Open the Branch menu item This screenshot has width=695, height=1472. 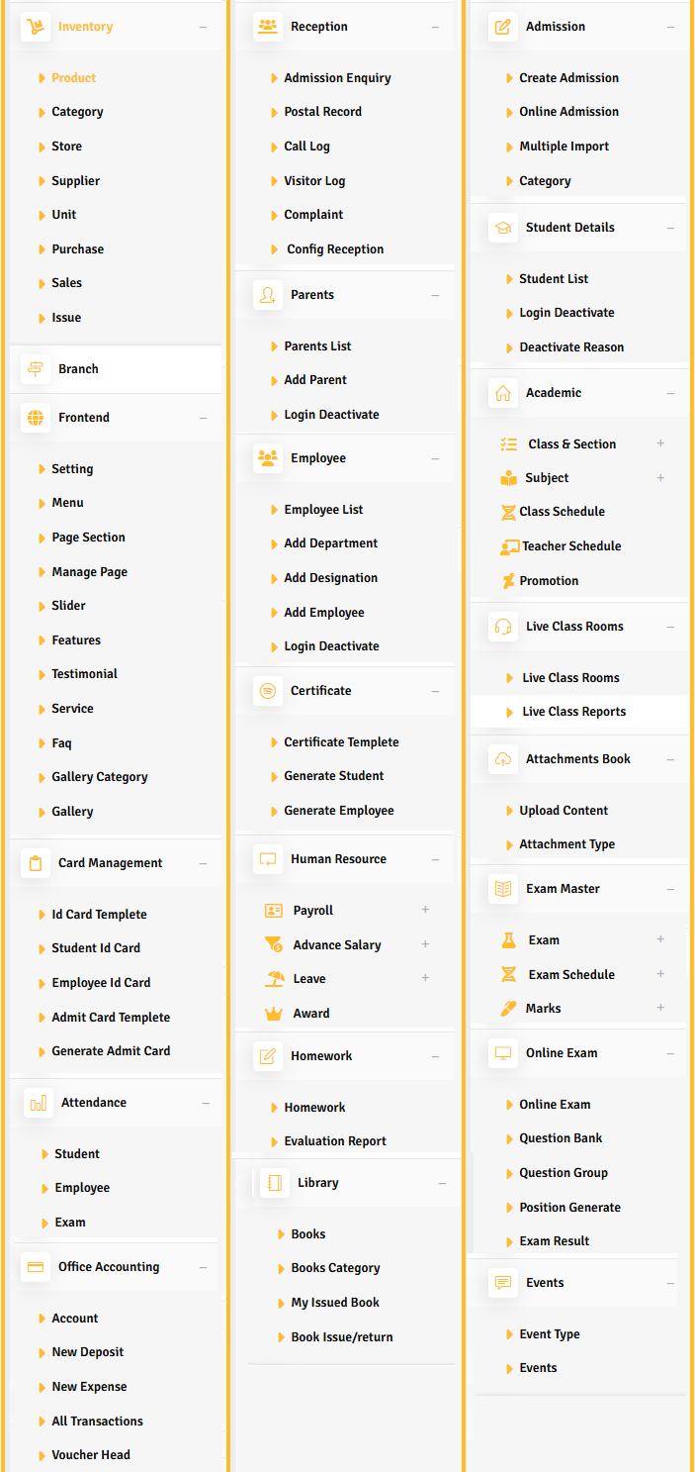(78, 369)
